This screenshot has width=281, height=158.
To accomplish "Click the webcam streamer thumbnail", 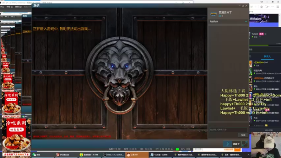I will pos(266,145).
